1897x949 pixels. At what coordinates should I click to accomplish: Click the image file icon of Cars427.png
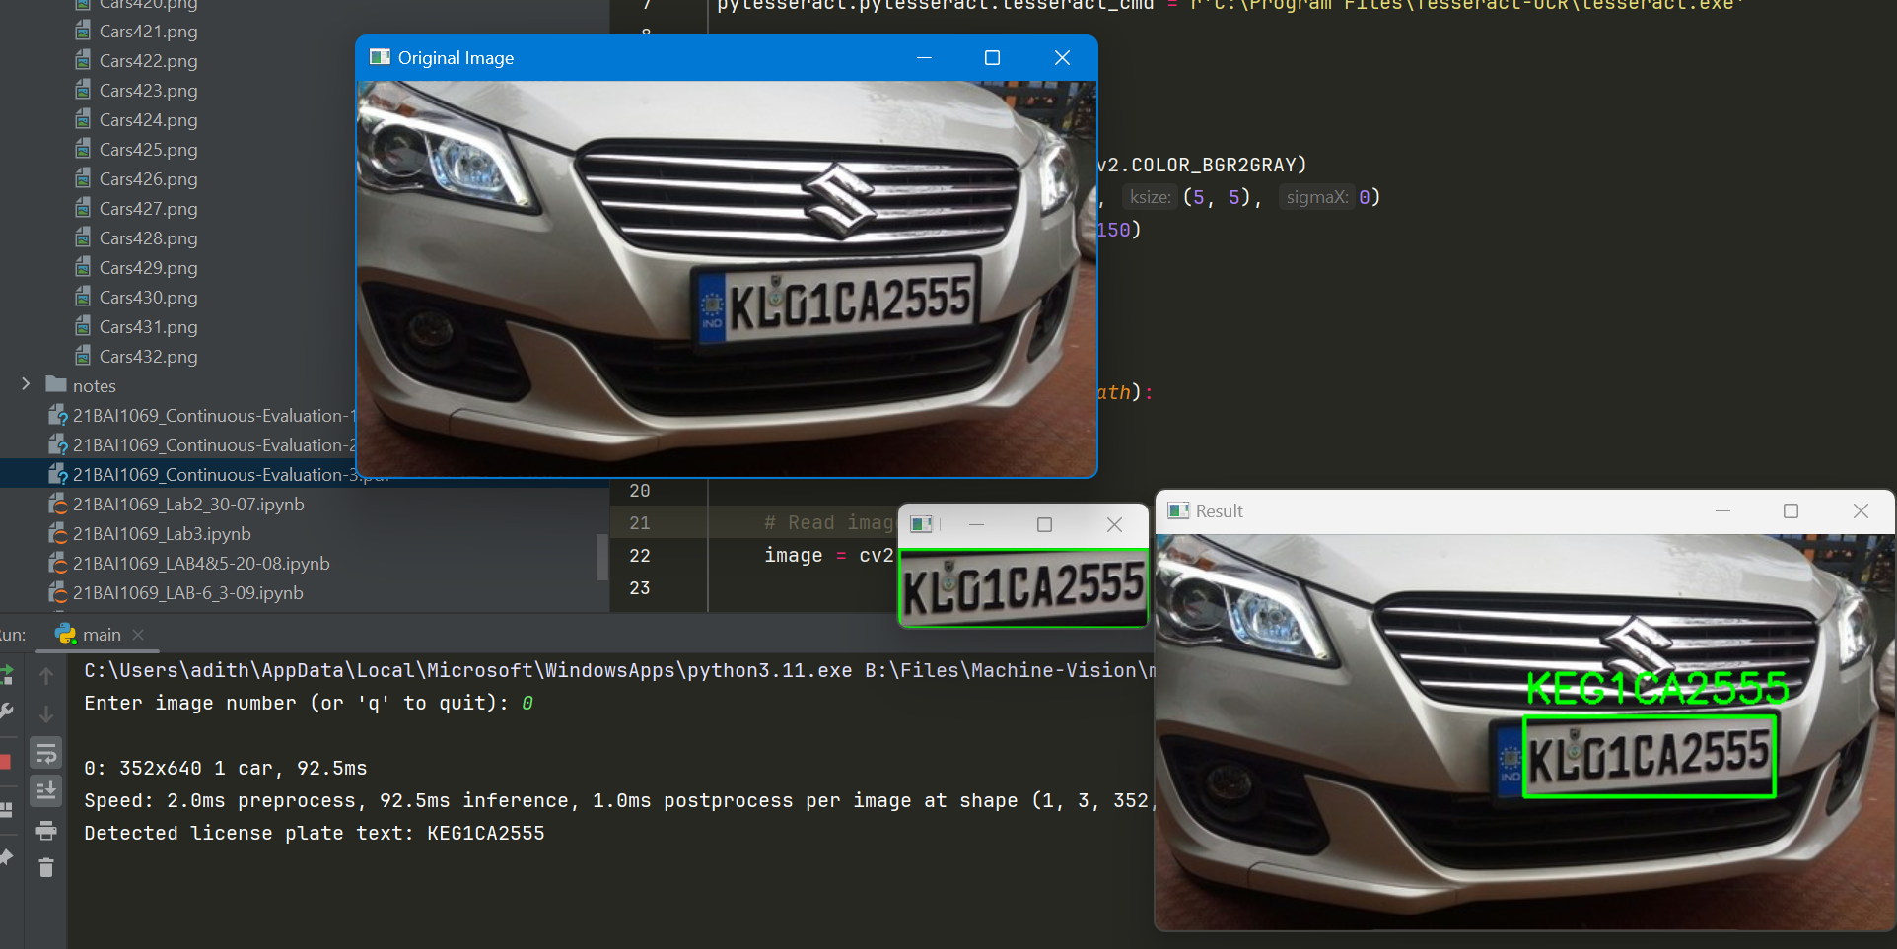click(x=84, y=208)
